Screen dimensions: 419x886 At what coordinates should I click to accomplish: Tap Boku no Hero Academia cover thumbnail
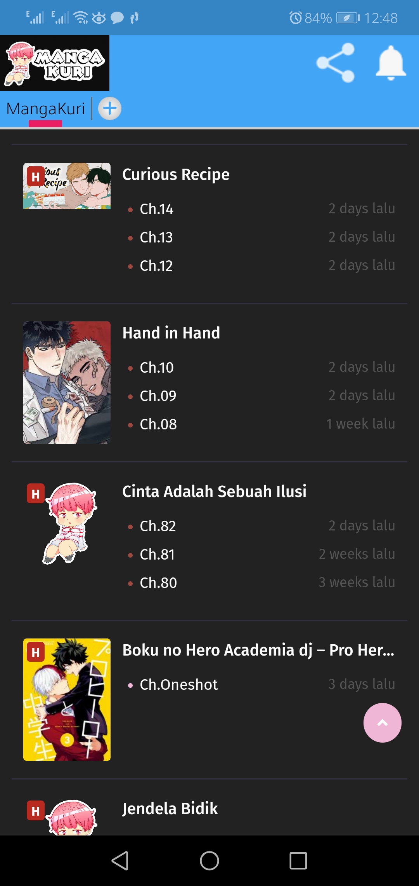point(67,699)
